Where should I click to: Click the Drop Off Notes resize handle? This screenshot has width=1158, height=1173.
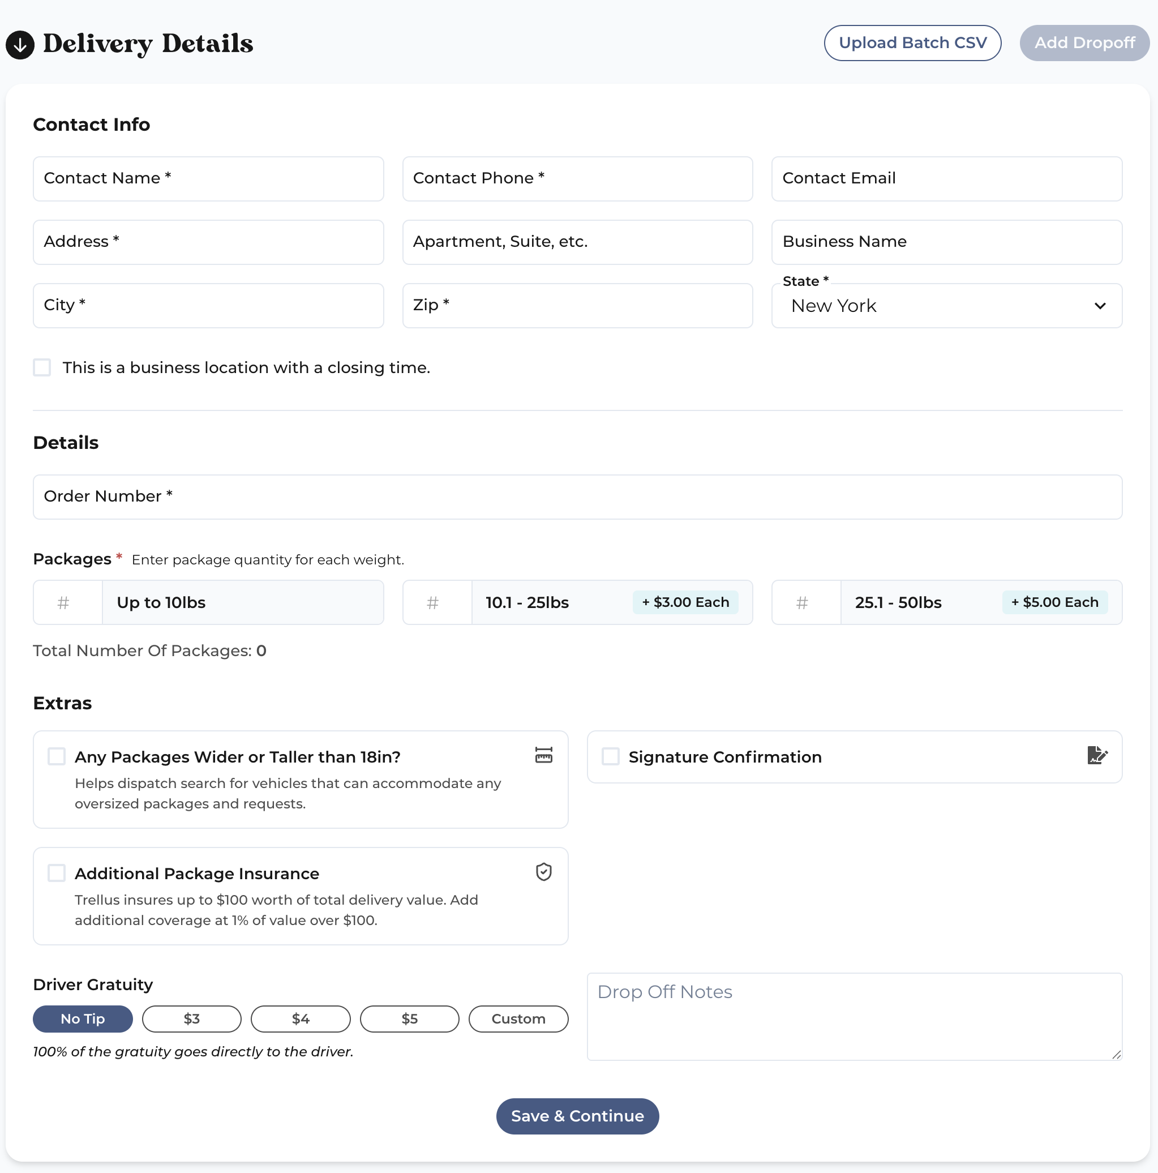1116,1054
